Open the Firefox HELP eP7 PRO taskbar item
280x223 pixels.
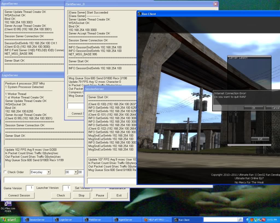click(157, 220)
